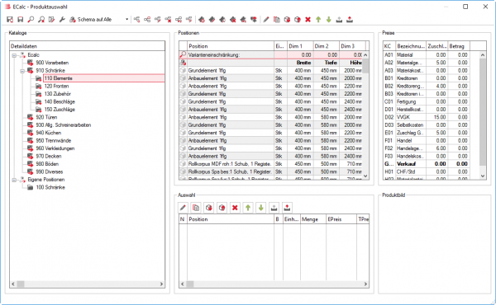Collapse the Eigene Positionen tree node
This screenshot has height=305, width=496.
pos(14,180)
